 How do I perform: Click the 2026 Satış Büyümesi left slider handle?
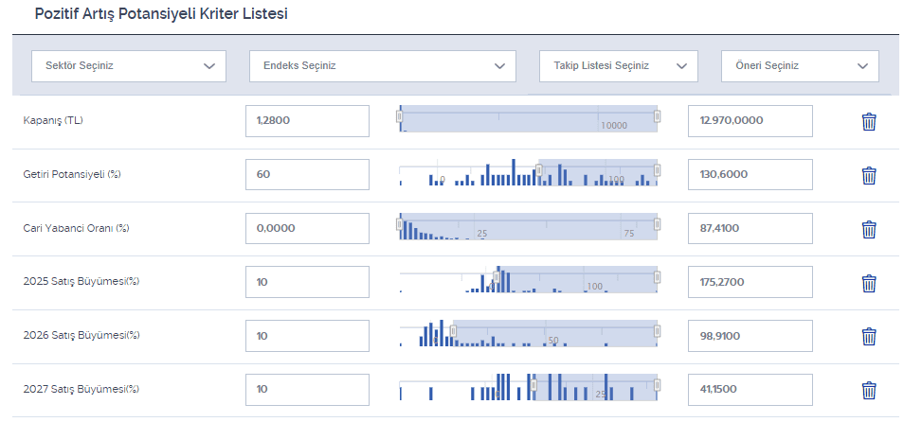(x=453, y=331)
